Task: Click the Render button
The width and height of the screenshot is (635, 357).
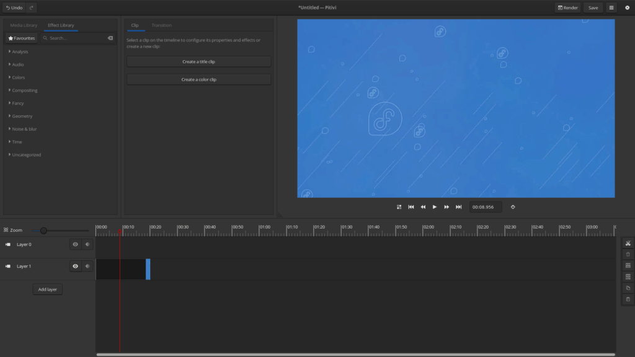Action: click(567, 7)
